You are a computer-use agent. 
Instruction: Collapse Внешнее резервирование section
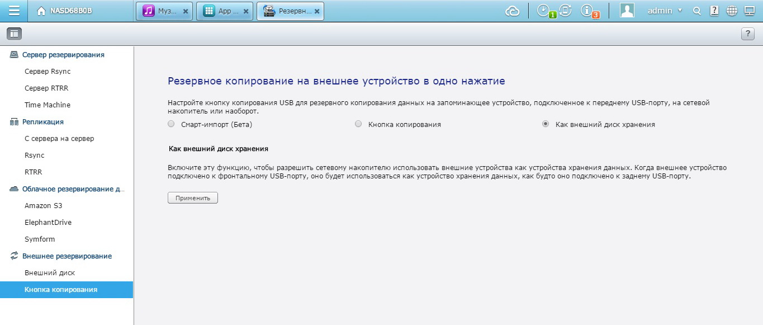67,256
